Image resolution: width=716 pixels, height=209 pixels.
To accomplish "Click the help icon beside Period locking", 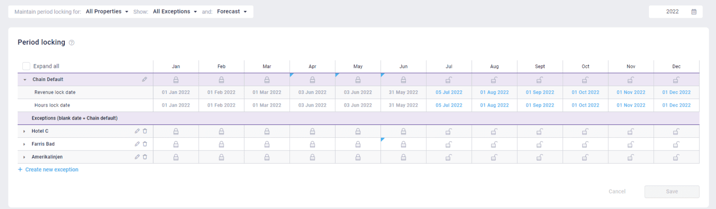I will click(x=72, y=43).
